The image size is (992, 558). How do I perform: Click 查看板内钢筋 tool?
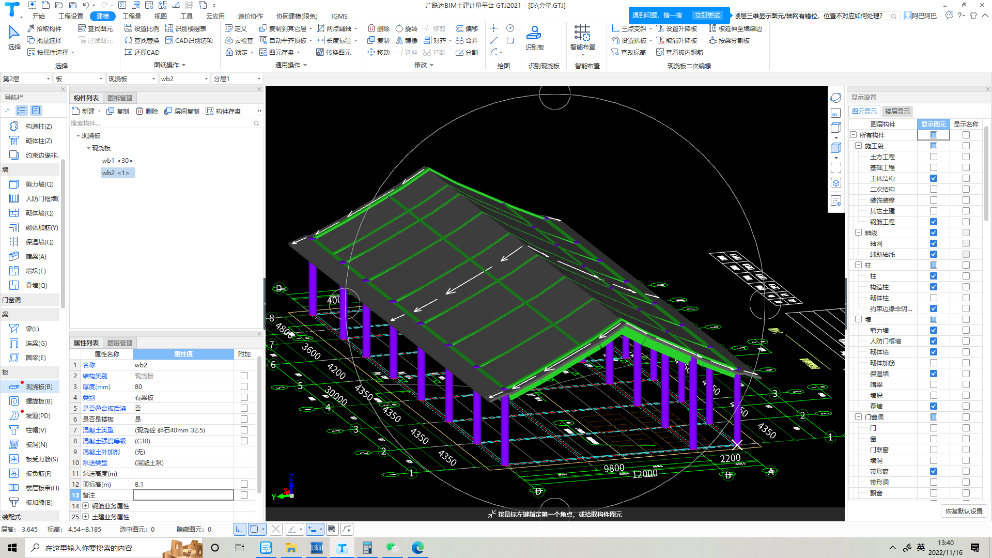pyautogui.click(x=680, y=52)
